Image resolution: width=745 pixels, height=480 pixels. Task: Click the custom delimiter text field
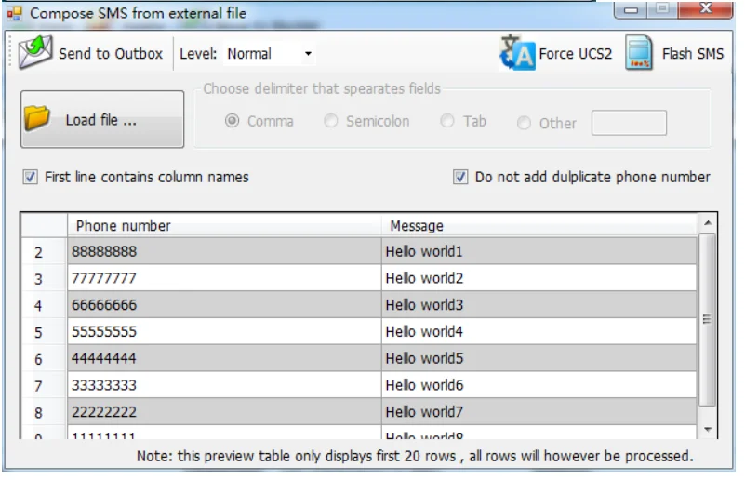629,123
